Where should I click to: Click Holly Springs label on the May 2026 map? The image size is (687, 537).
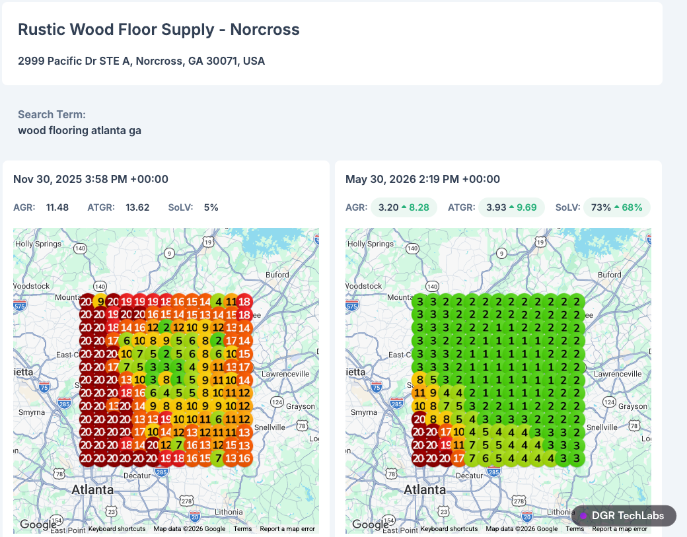click(371, 244)
